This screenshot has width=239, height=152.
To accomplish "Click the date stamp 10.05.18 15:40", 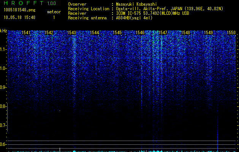I will point(19,17).
